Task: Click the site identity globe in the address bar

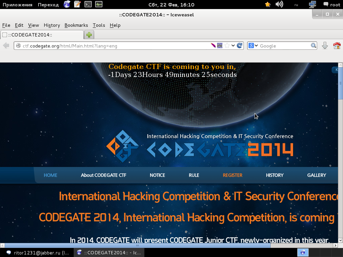Action: [x=18, y=46]
